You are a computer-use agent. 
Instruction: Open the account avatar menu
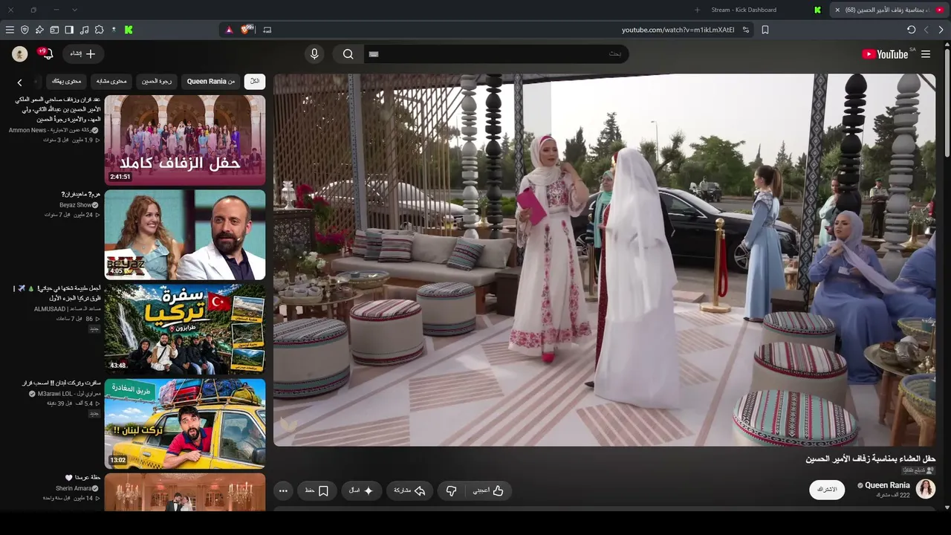coord(20,54)
